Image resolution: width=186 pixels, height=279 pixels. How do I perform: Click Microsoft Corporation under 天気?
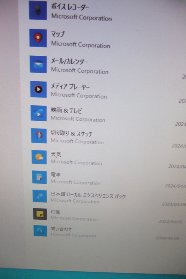(76, 163)
